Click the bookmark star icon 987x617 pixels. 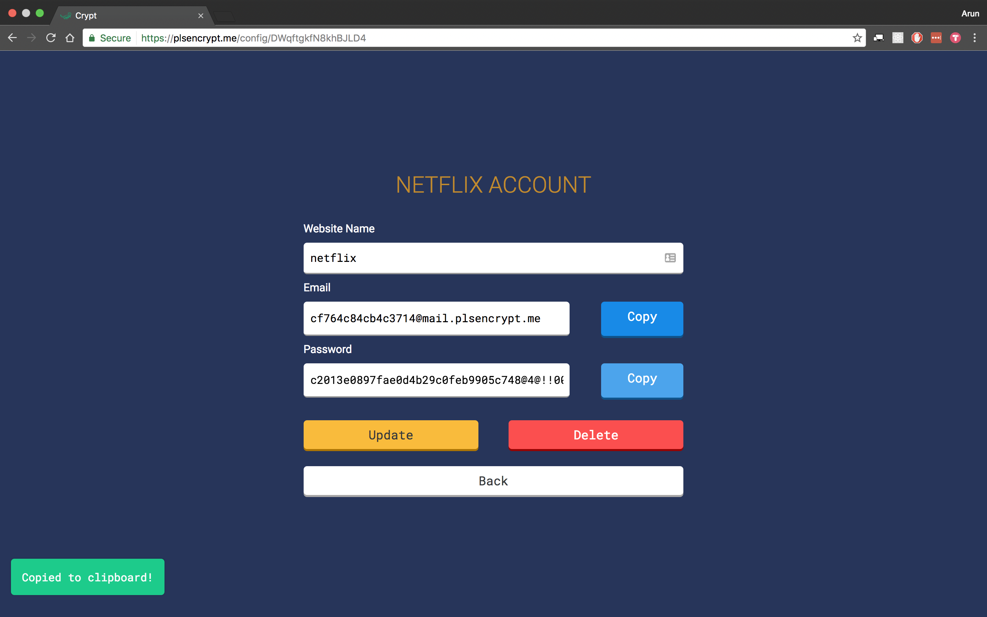857,38
